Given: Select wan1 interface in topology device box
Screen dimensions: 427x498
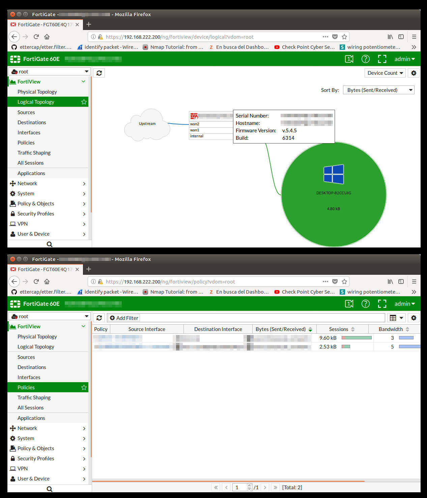Looking at the screenshot, I should [211, 130].
